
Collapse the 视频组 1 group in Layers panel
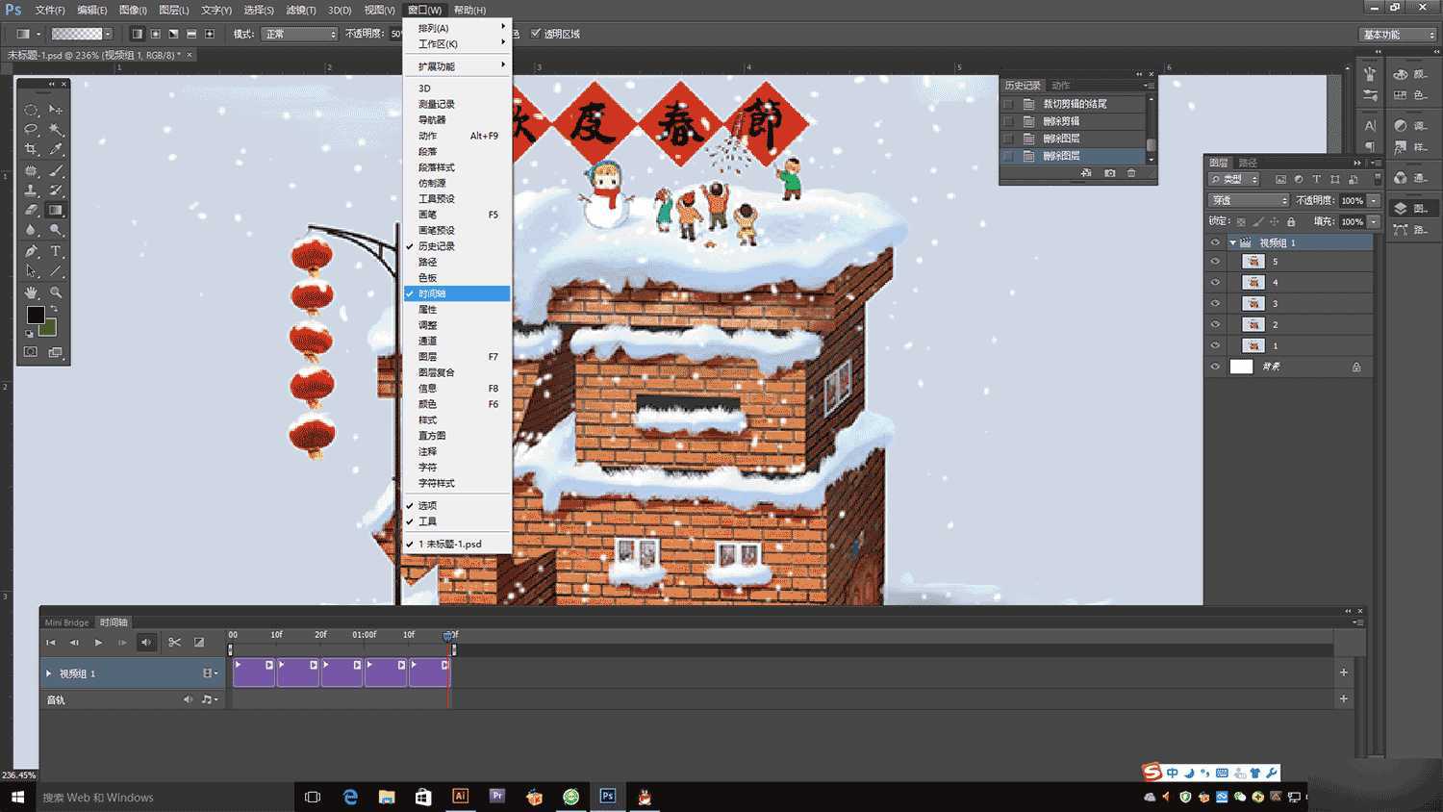(x=1232, y=243)
